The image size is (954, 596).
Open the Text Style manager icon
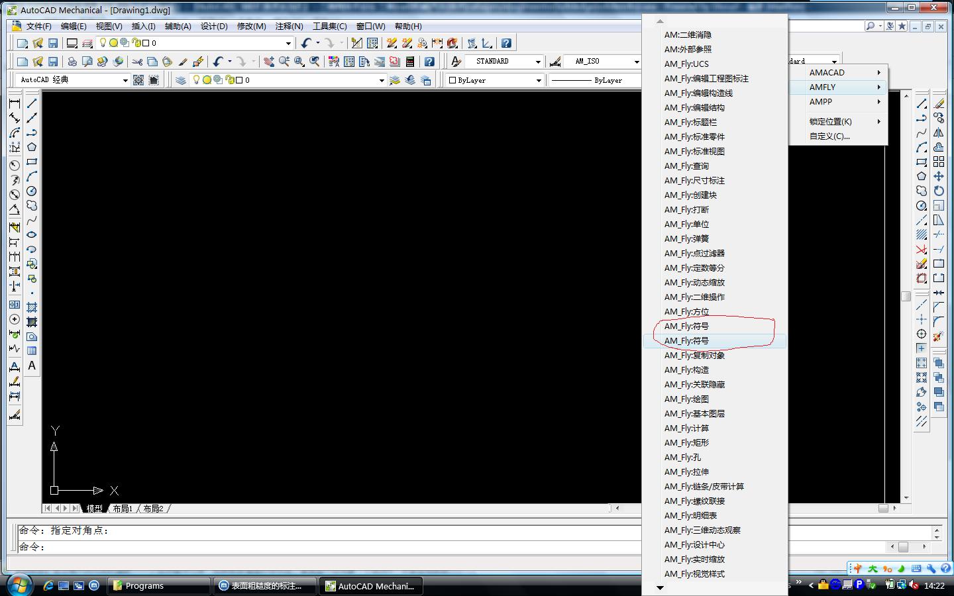point(456,62)
